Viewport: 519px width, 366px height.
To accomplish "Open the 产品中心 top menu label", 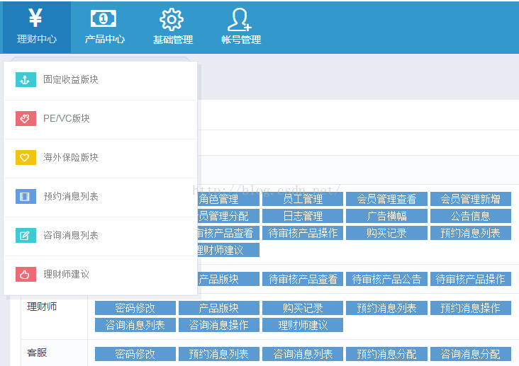I will tap(105, 39).
